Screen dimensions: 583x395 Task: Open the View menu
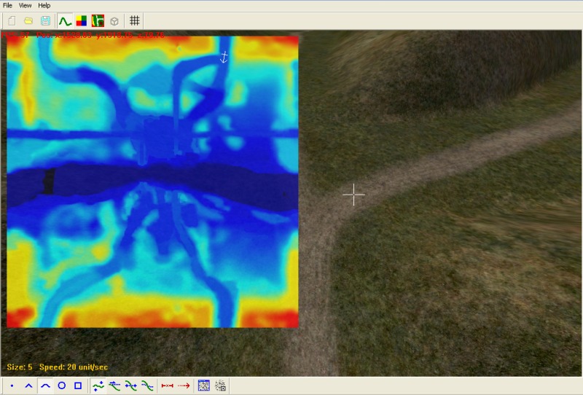point(26,5)
